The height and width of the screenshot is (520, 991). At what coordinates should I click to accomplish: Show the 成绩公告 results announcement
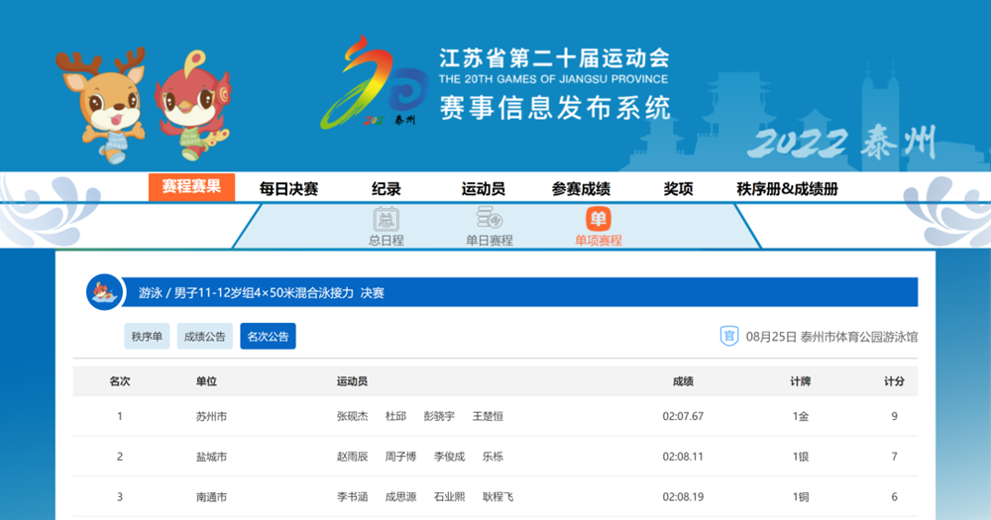(205, 336)
